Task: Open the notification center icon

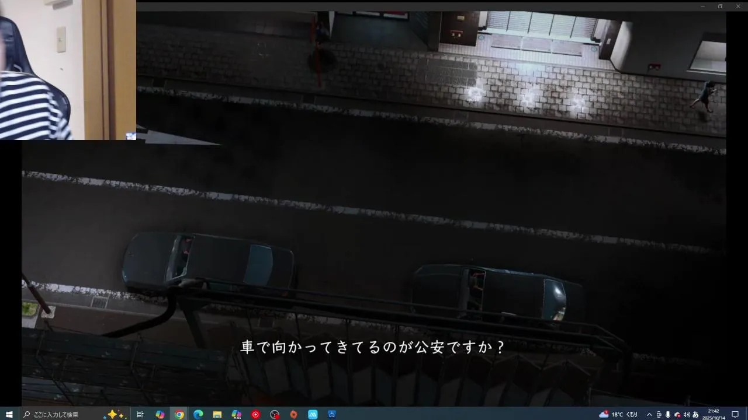Action: [735, 414]
